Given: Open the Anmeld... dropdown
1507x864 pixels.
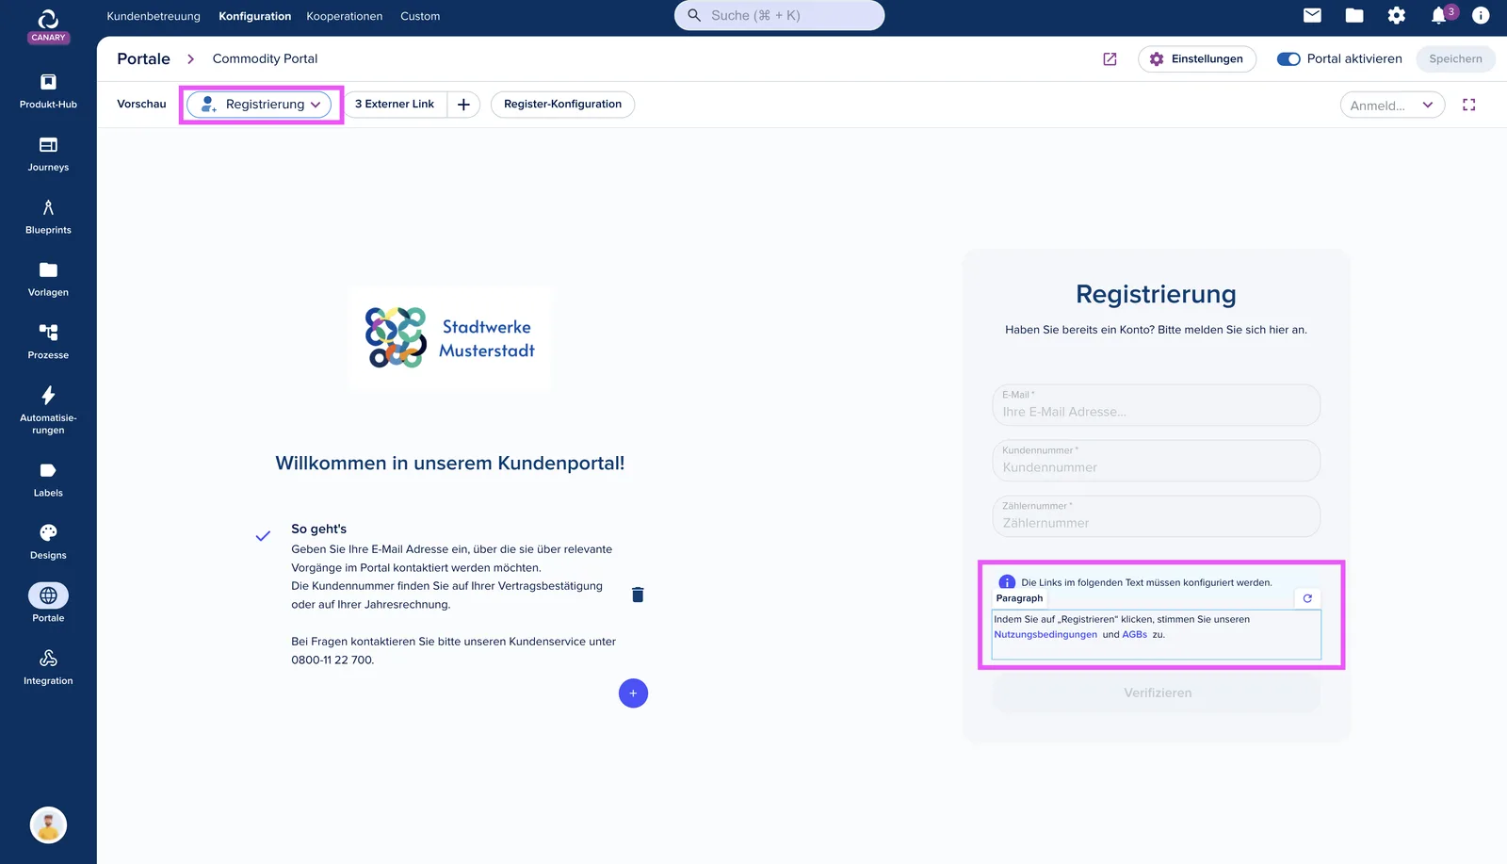Looking at the screenshot, I should pos(1392,106).
